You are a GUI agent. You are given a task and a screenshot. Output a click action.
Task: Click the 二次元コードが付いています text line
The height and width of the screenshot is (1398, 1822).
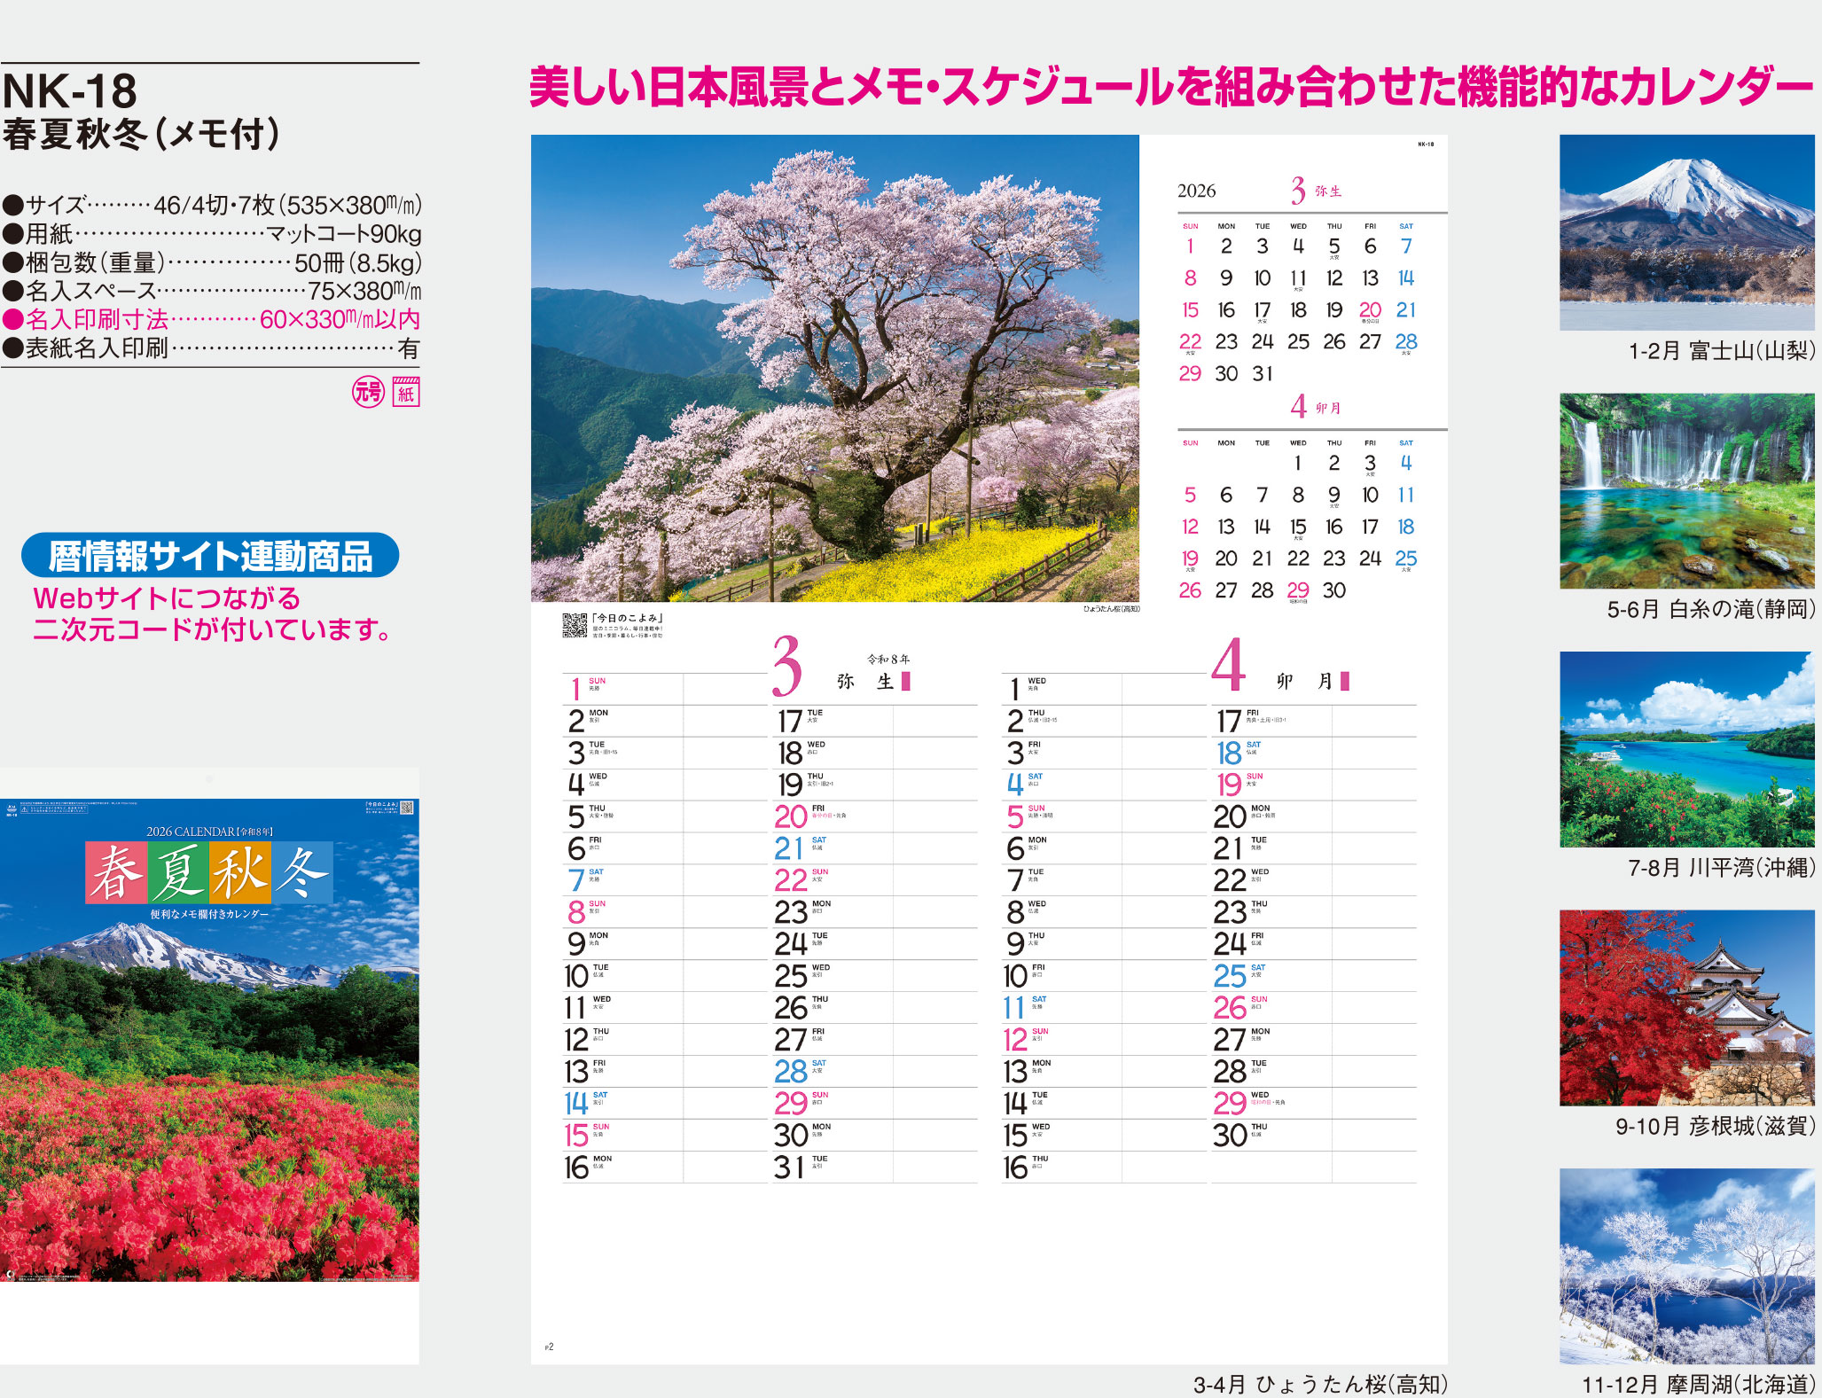click(212, 629)
